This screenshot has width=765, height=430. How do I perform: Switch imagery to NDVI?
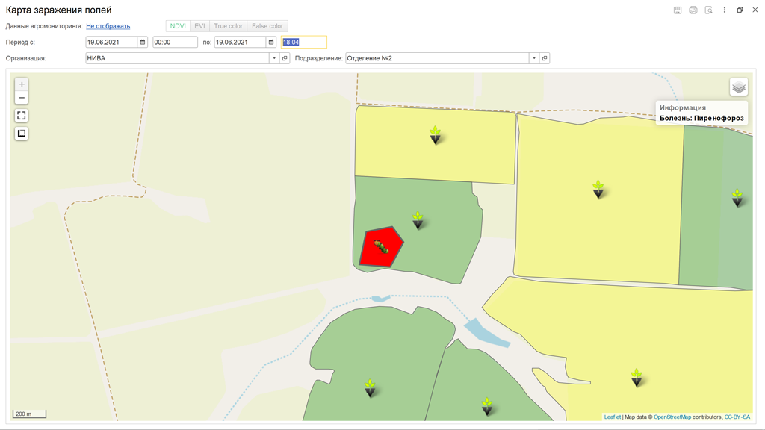[178, 26]
